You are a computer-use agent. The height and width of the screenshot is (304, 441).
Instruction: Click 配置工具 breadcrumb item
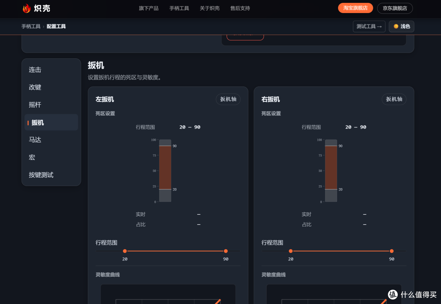coord(56,27)
